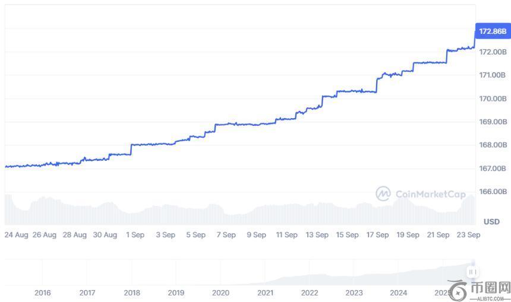Click the 1 Sep axis label
The width and height of the screenshot is (511, 302).
[x=135, y=235]
